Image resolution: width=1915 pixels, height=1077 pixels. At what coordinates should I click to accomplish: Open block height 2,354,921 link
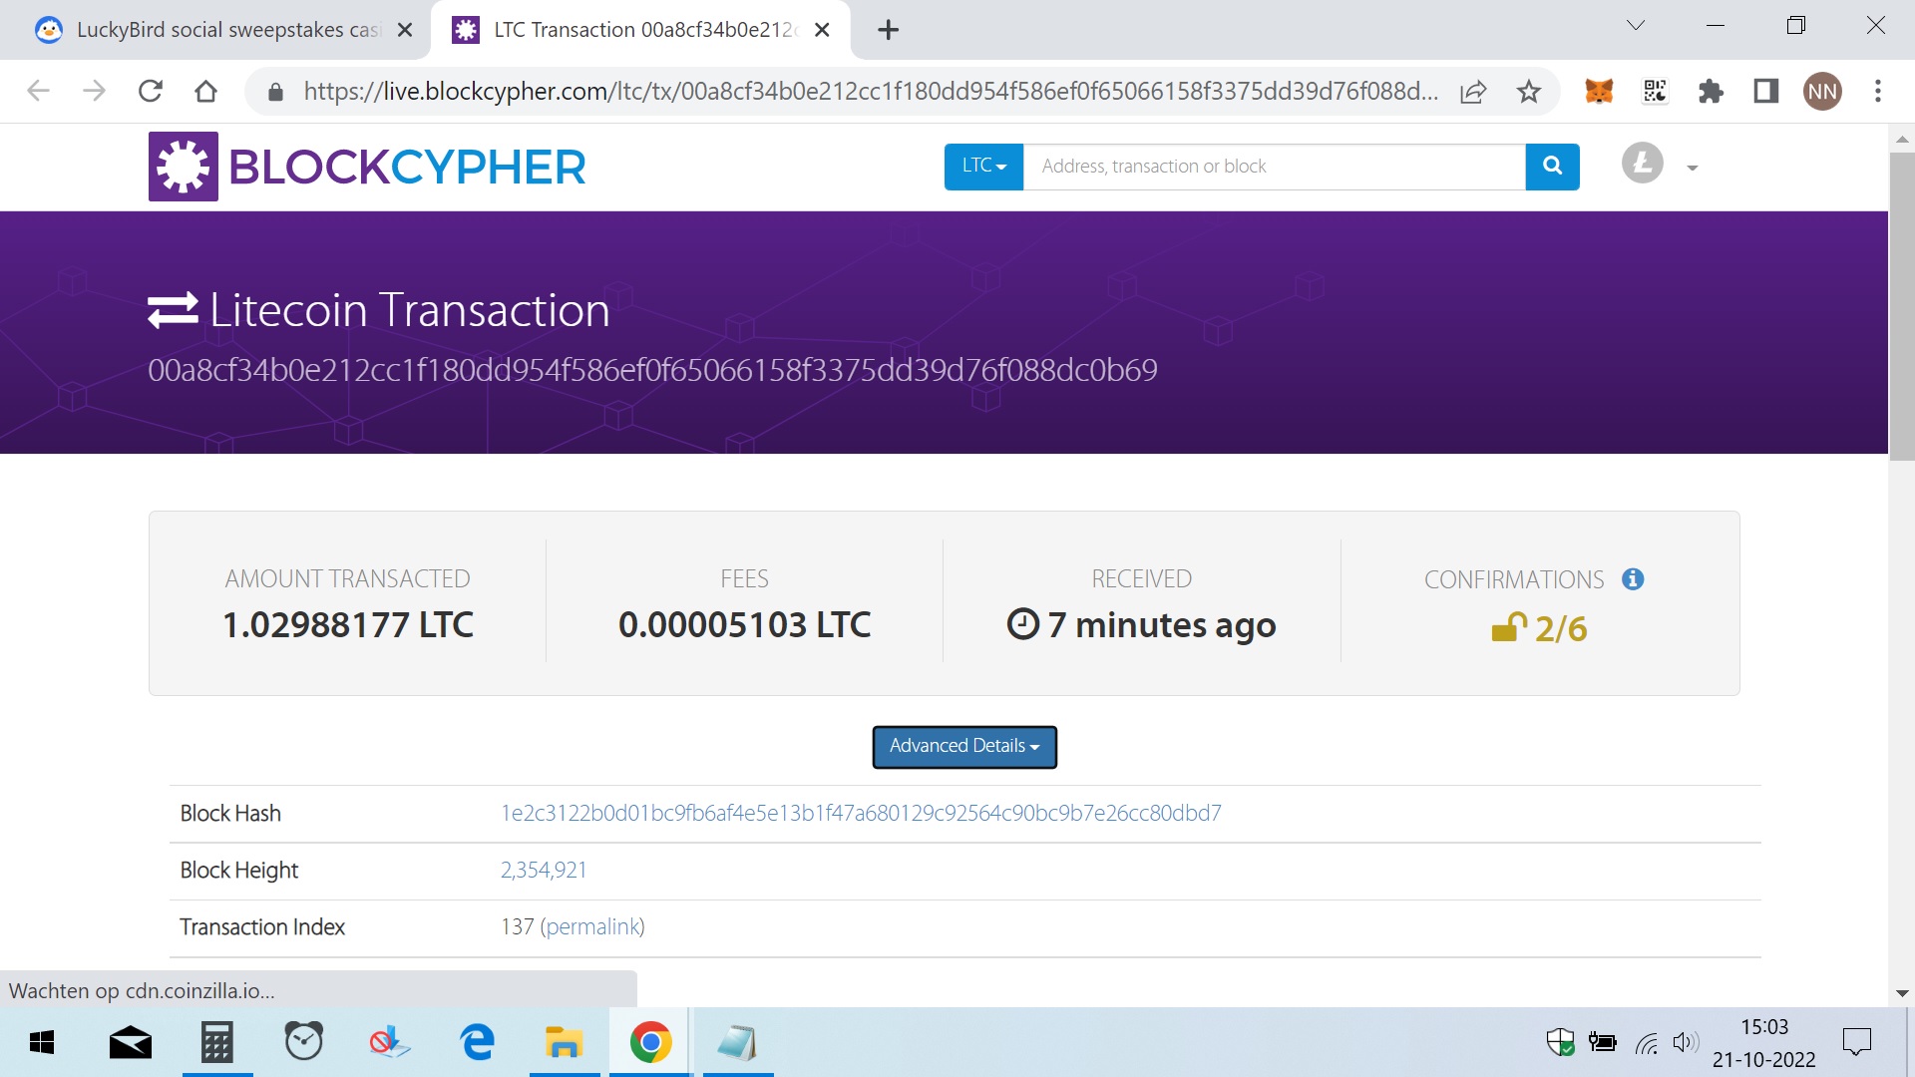click(544, 870)
